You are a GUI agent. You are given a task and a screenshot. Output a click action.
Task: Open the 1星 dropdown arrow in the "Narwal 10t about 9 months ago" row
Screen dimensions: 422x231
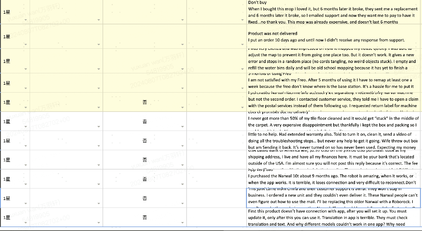coord(26,184)
